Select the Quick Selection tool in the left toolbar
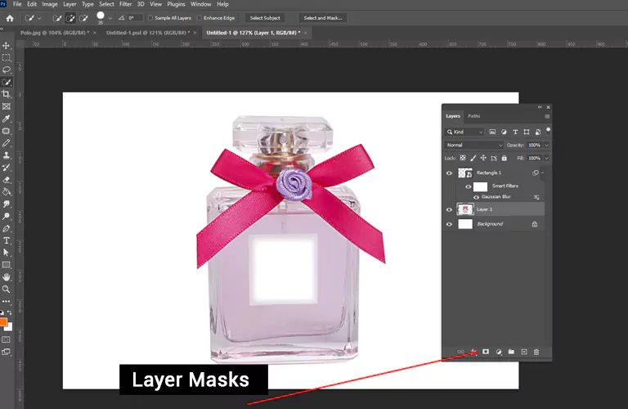Image resolution: width=628 pixels, height=409 pixels. point(6,82)
